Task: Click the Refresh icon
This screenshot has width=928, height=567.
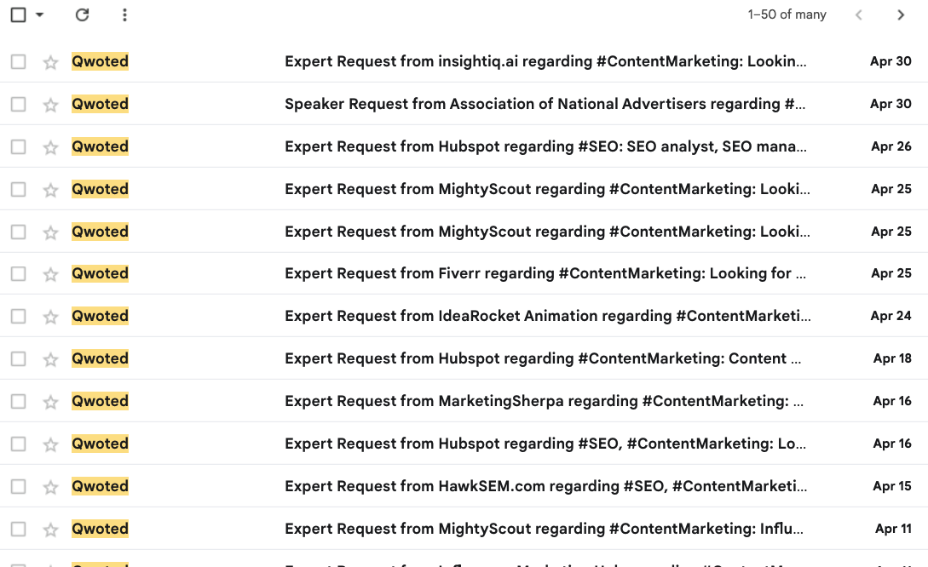Action: click(x=82, y=14)
